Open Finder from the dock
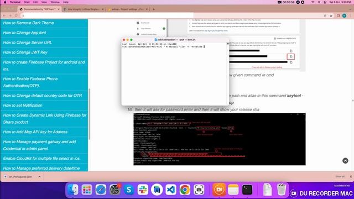 click(x=72, y=190)
